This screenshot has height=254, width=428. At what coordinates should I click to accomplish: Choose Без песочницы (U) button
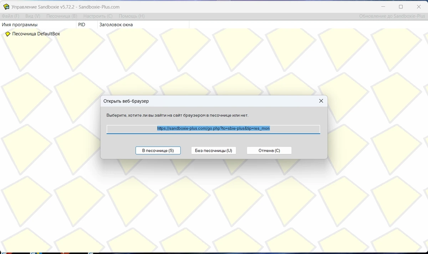[x=214, y=150]
